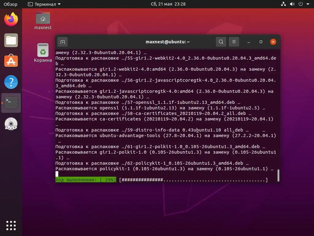Open a new tab in terminal

[x=63, y=42]
